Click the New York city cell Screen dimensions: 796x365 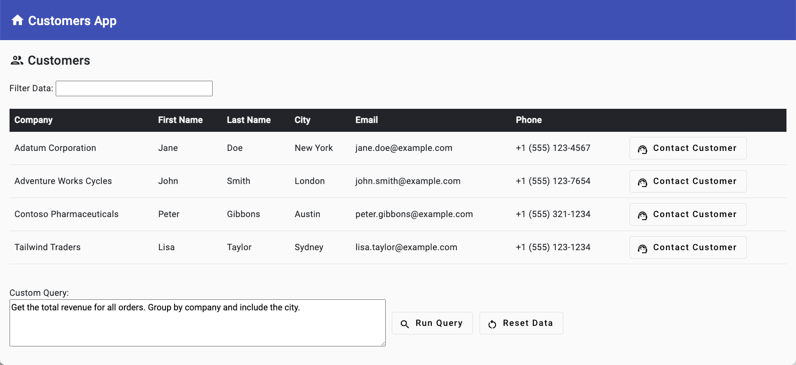(314, 148)
